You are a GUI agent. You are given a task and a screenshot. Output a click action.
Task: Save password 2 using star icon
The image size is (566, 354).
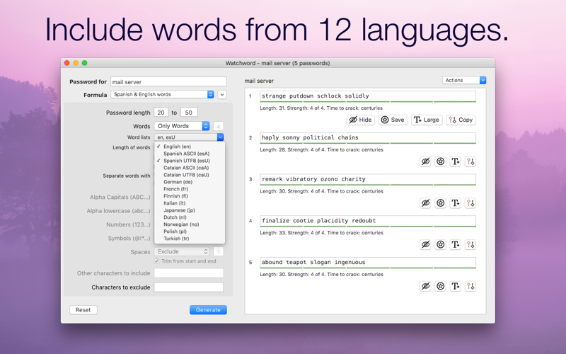(x=440, y=161)
